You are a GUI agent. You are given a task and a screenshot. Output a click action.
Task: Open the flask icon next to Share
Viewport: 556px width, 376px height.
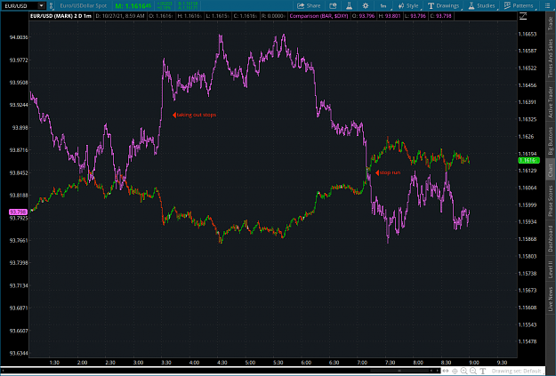(349, 5)
